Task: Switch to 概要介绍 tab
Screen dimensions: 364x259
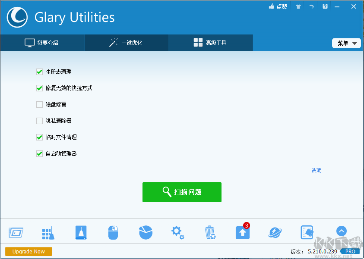Action: [x=42, y=43]
